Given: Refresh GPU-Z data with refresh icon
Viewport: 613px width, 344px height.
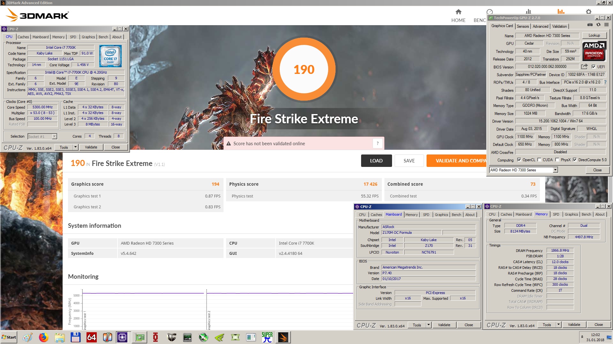Looking at the screenshot, I should [598, 25].
